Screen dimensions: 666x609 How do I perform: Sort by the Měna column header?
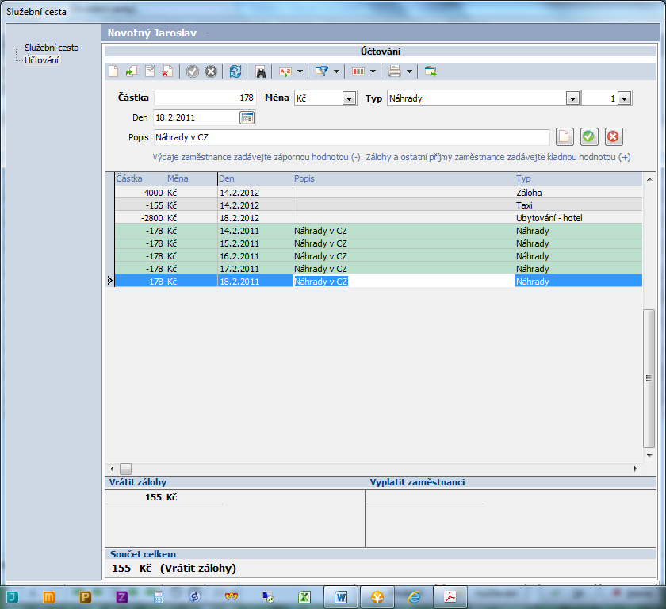(x=192, y=178)
